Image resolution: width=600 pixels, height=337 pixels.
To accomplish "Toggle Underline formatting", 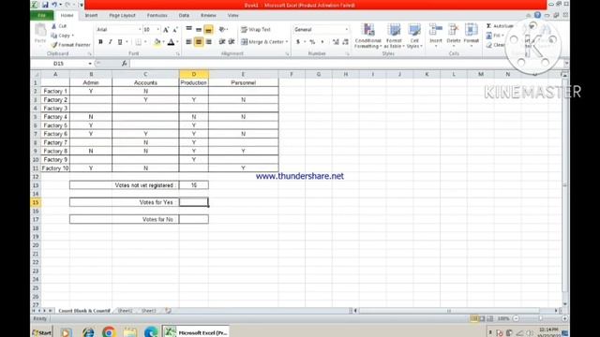I will (x=120, y=41).
